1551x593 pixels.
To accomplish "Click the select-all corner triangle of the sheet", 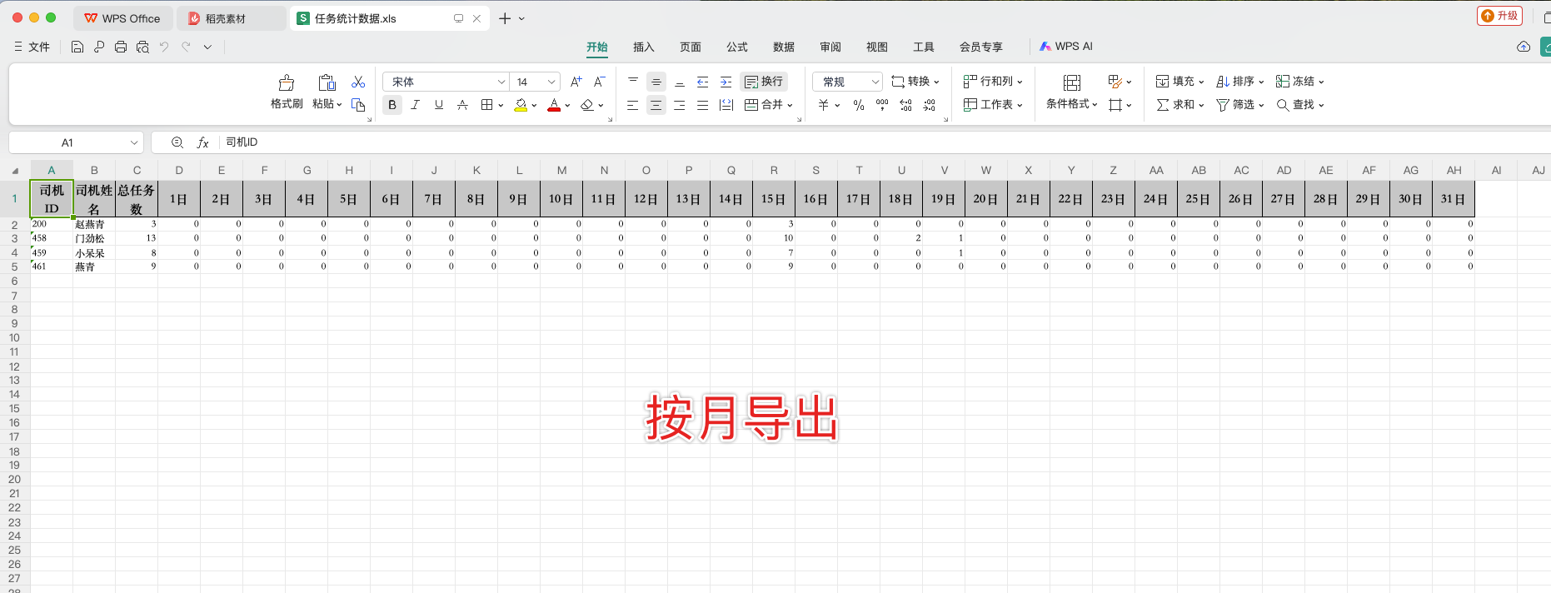I will tap(15, 171).
